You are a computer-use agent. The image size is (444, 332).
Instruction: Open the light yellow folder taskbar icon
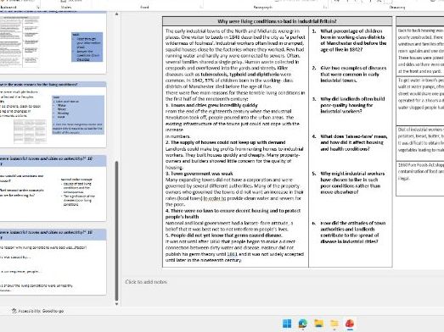(x=334, y=324)
